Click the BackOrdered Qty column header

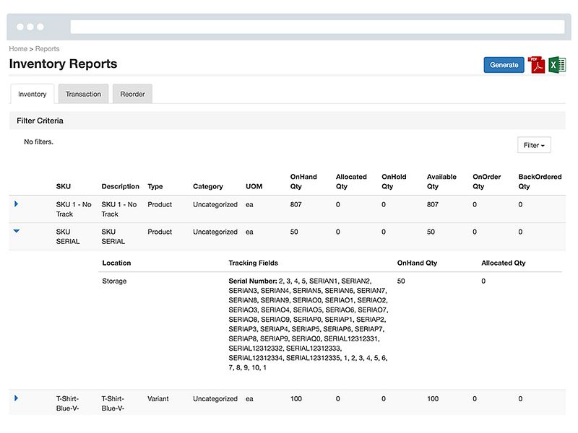tap(540, 182)
